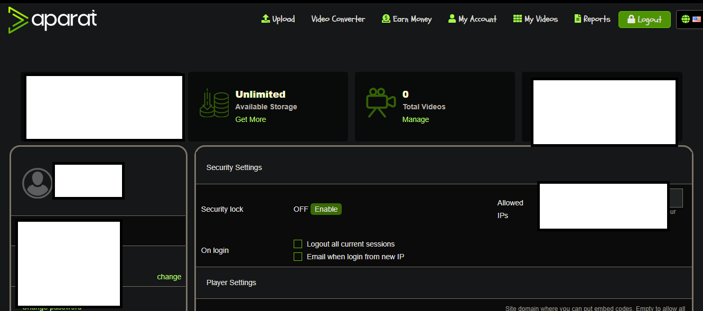Click the My Account person icon

(x=452, y=18)
